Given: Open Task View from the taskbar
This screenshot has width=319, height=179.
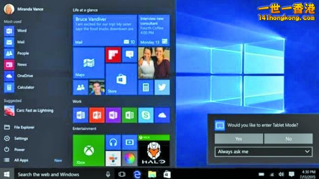Looking at the screenshot, I should (122, 174).
